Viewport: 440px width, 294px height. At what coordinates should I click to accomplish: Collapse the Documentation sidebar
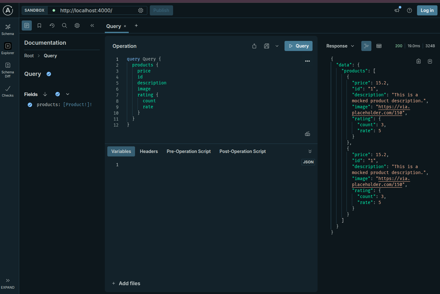pyautogui.click(x=92, y=25)
